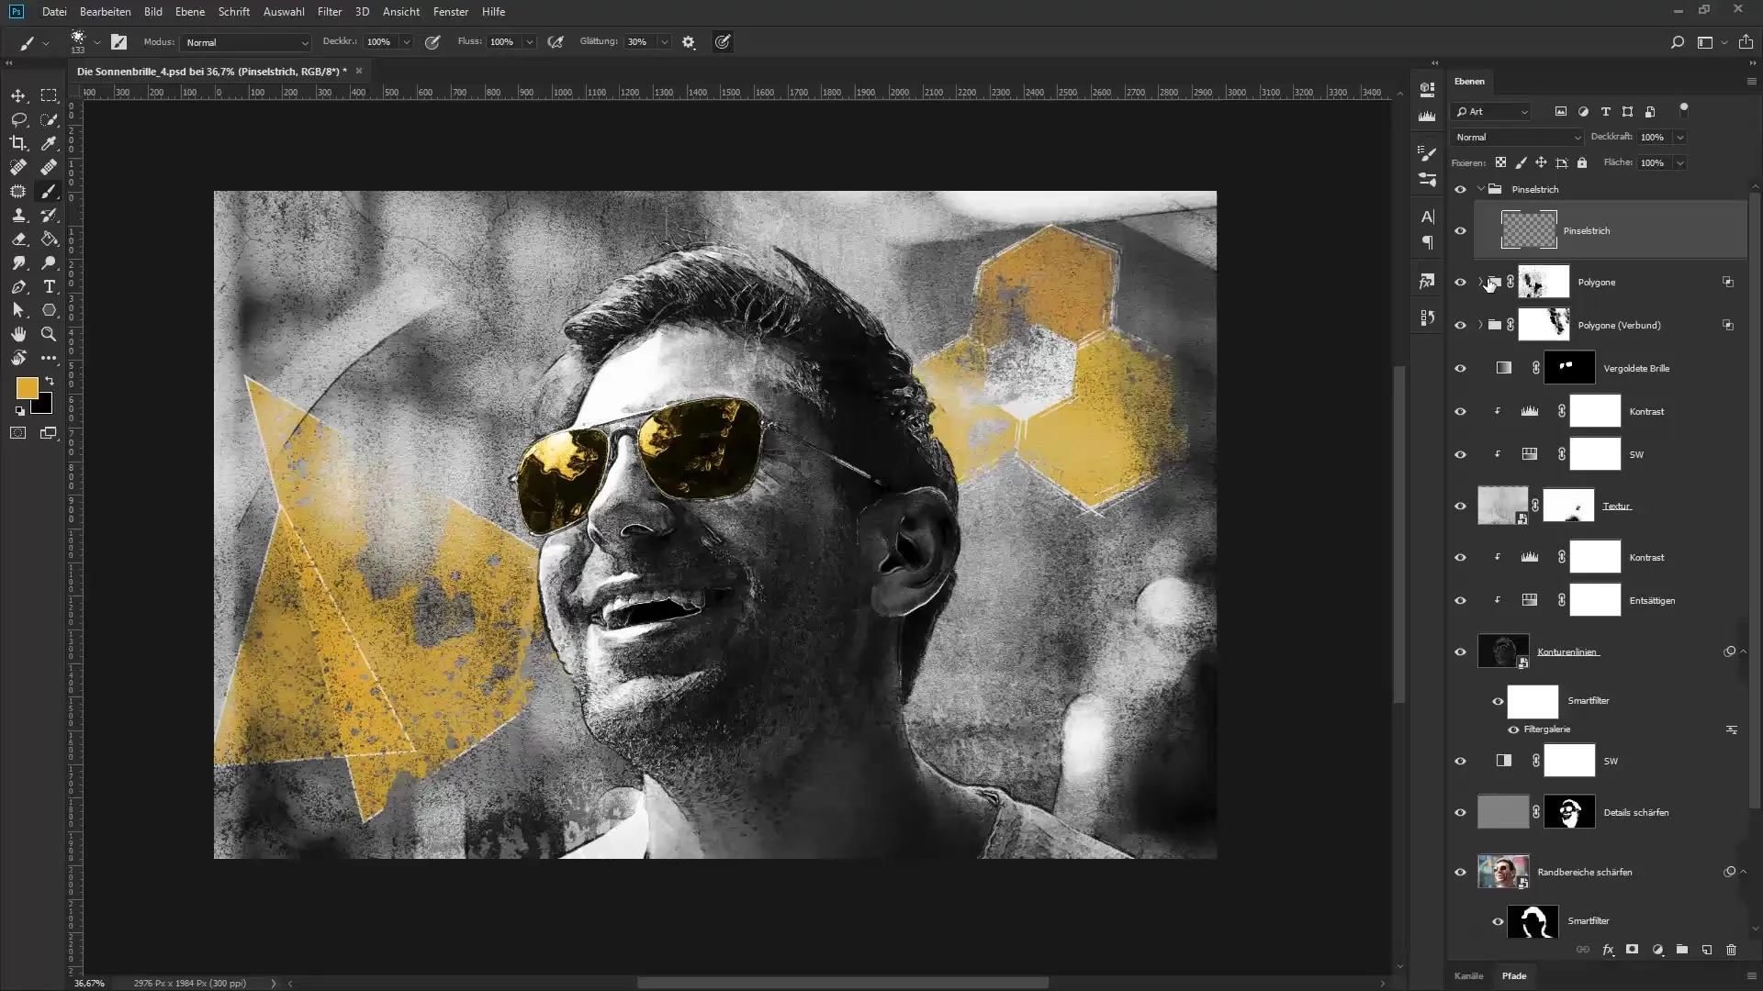Open the brush Modus dropdown
Screen dimensions: 1763x991
(x=246, y=42)
